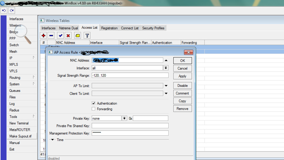The image size is (284, 160).
Task: Open the Connect List tab
Action: click(130, 28)
